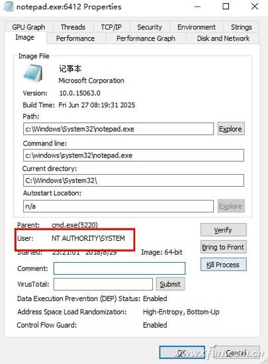View the Strings tab
Image resolution: width=268 pixels, height=364 pixels.
[242, 27]
